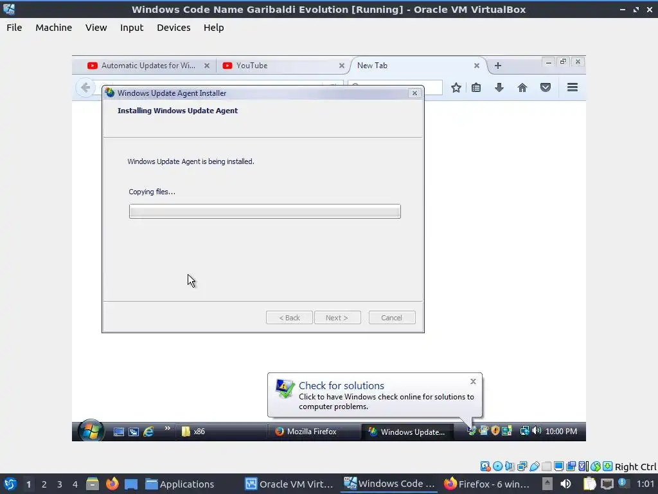Click the VirtualBox display indicator
The width and height of the screenshot is (658, 494).
(558, 466)
